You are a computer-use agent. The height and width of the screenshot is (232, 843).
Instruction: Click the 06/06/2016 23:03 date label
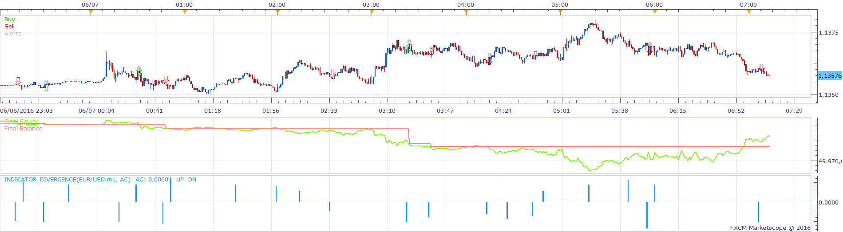pyautogui.click(x=27, y=111)
